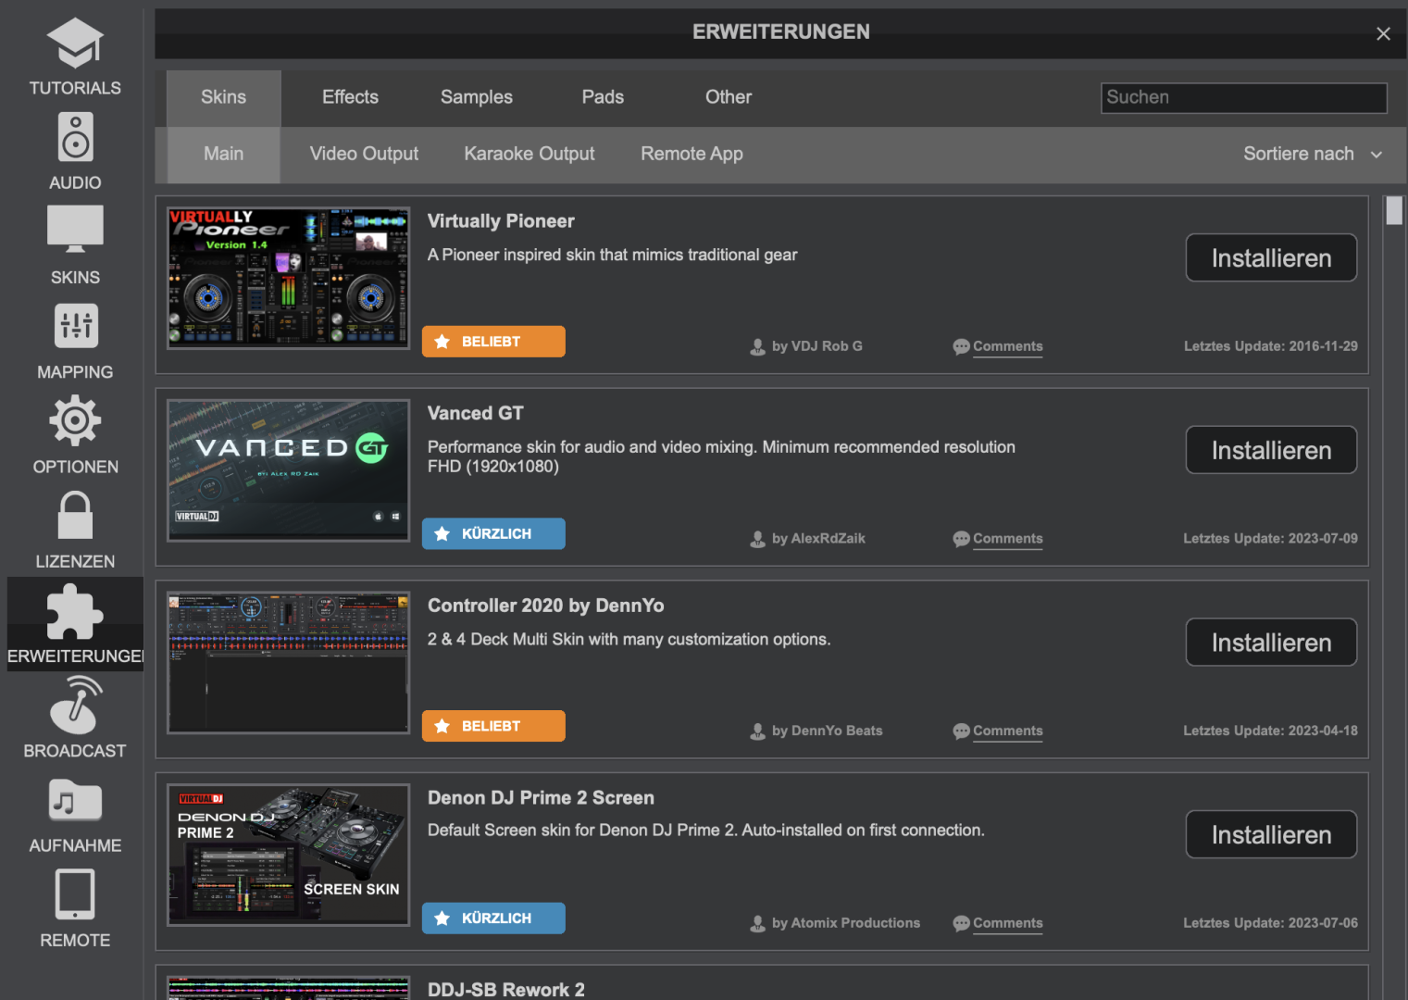The height and width of the screenshot is (1000, 1408).
Task: Open the Lizenzen padlock icon
Action: click(75, 515)
